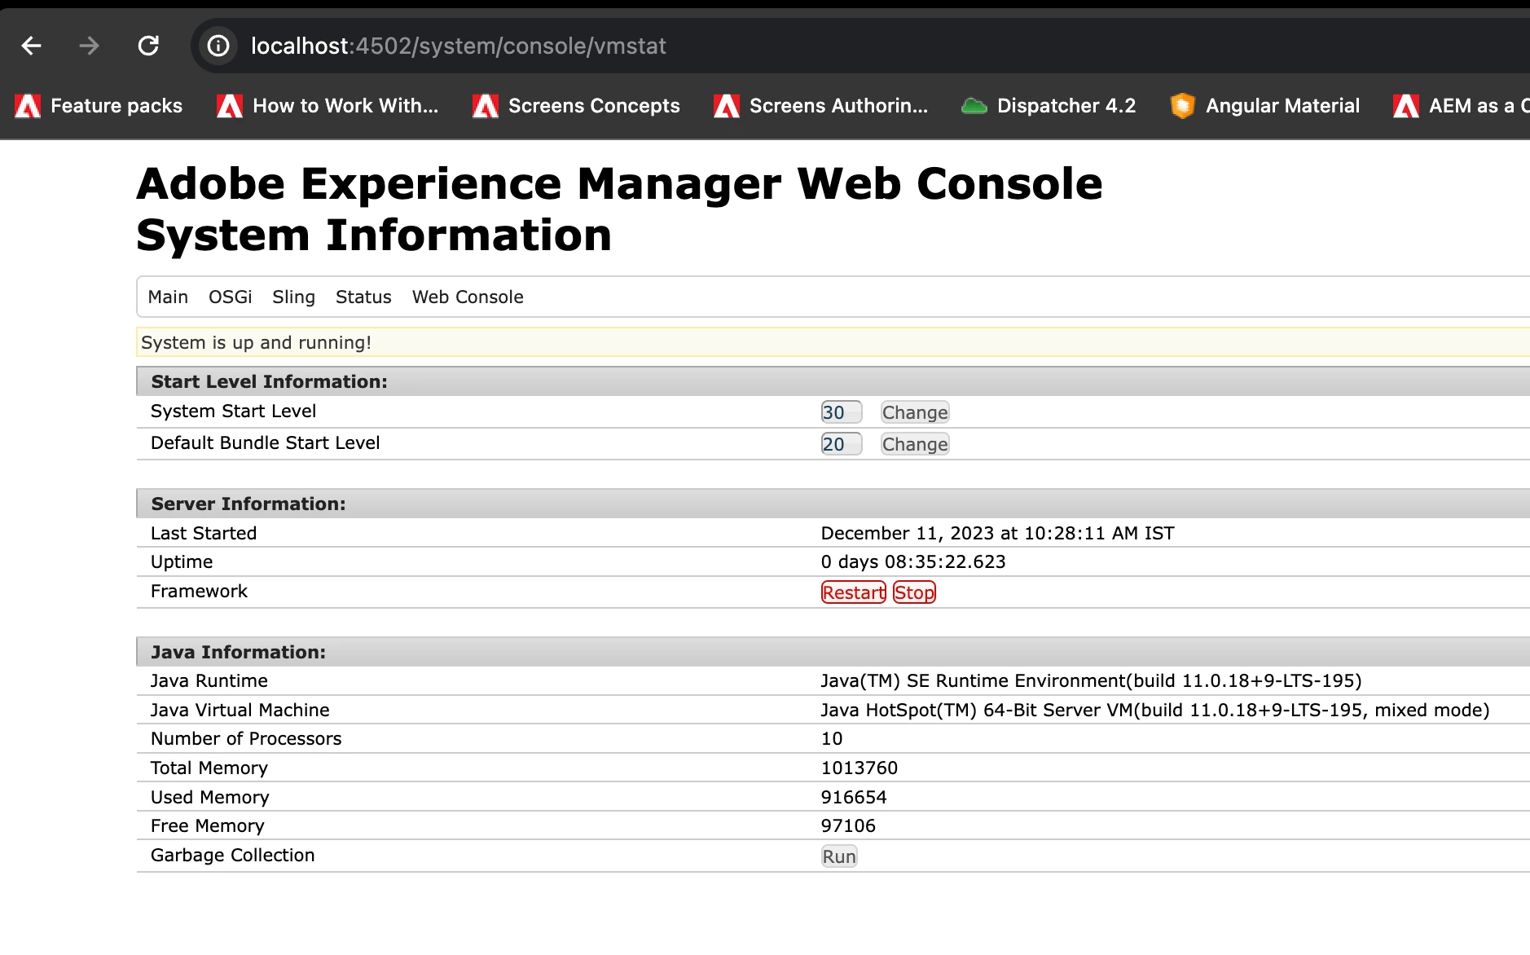Click the 'Number of Processors' label

point(246,739)
